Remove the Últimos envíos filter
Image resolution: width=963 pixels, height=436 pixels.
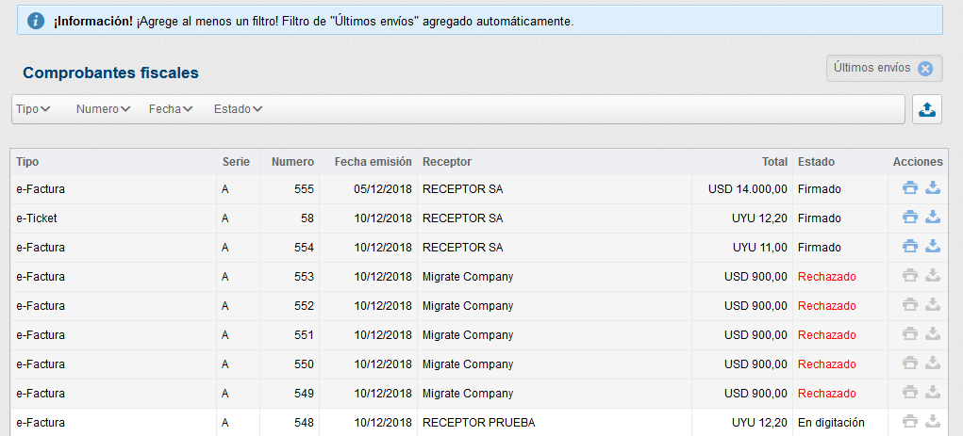[925, 69]
